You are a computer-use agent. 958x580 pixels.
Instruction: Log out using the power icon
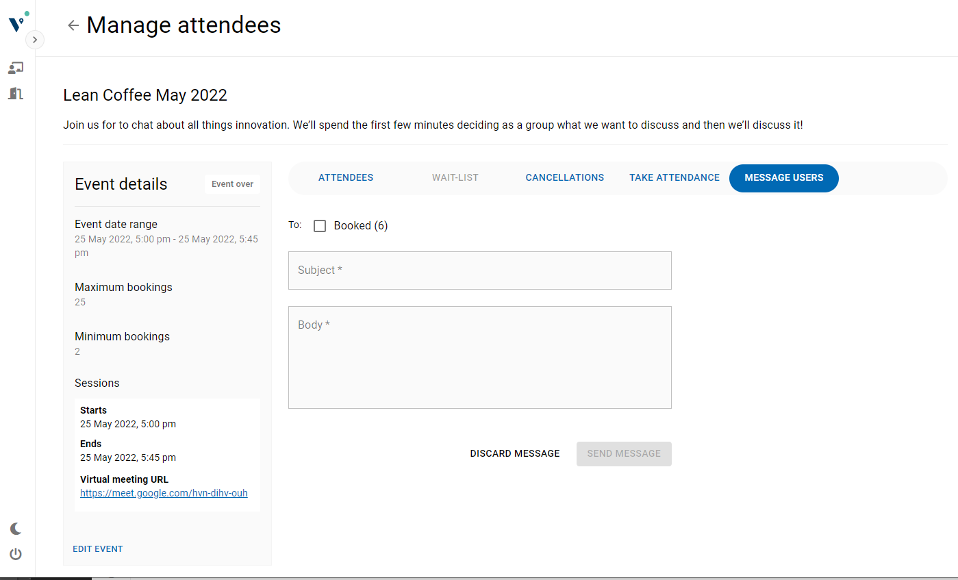pos(16,554)
